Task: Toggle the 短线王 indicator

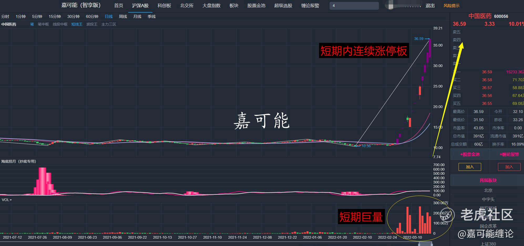Action: (x=77, y=24)
